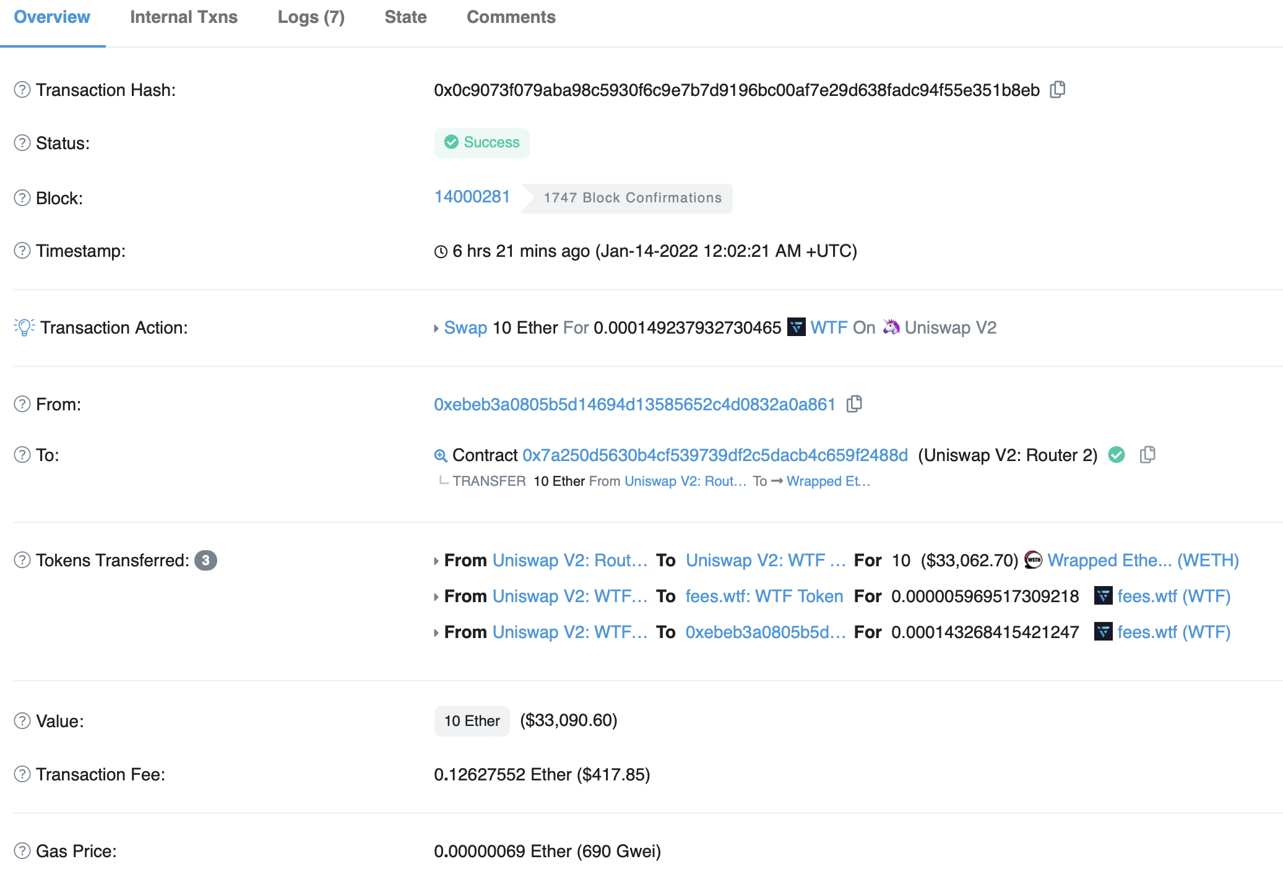Click the WETH token logo icon

click(x=1033, y=559)
